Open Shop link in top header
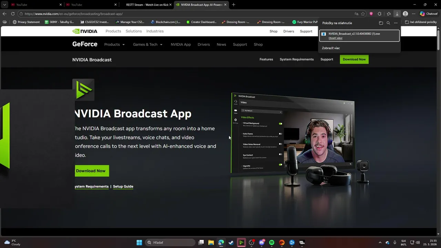This screenshot has width=441, height=248. pos(274,31)
